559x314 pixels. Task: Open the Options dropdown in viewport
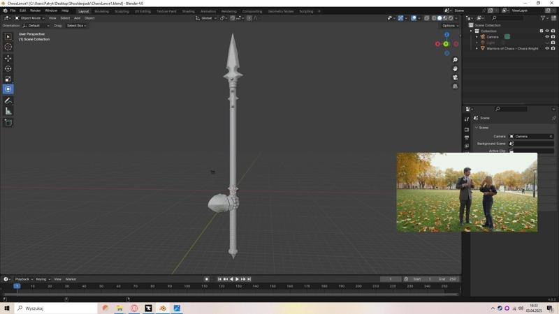[x=450, y=26]
